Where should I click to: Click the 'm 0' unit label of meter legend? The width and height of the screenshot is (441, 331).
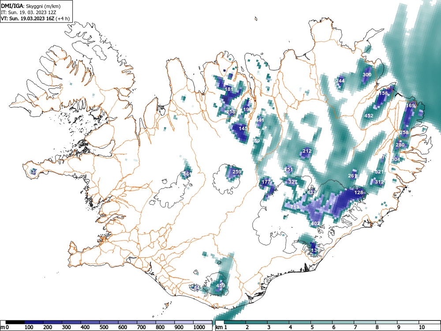pyautogui.click(x=5, y=327)
